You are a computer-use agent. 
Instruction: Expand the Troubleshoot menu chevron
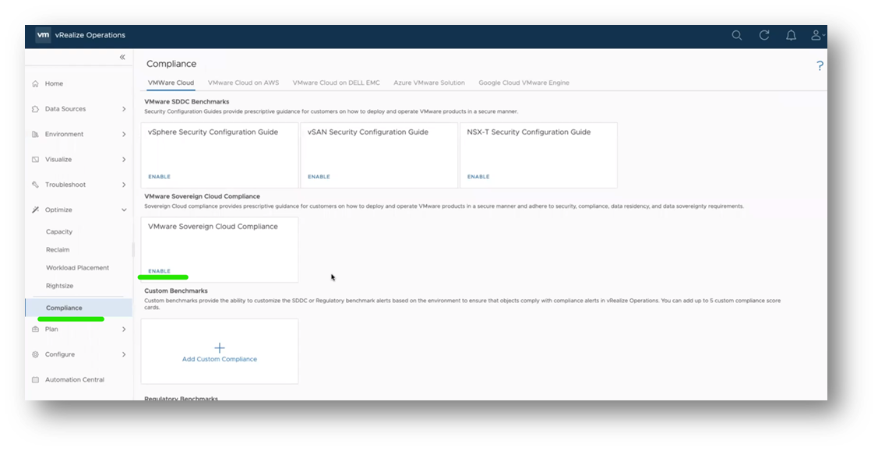pyautogui.click(x=124, y=184)
